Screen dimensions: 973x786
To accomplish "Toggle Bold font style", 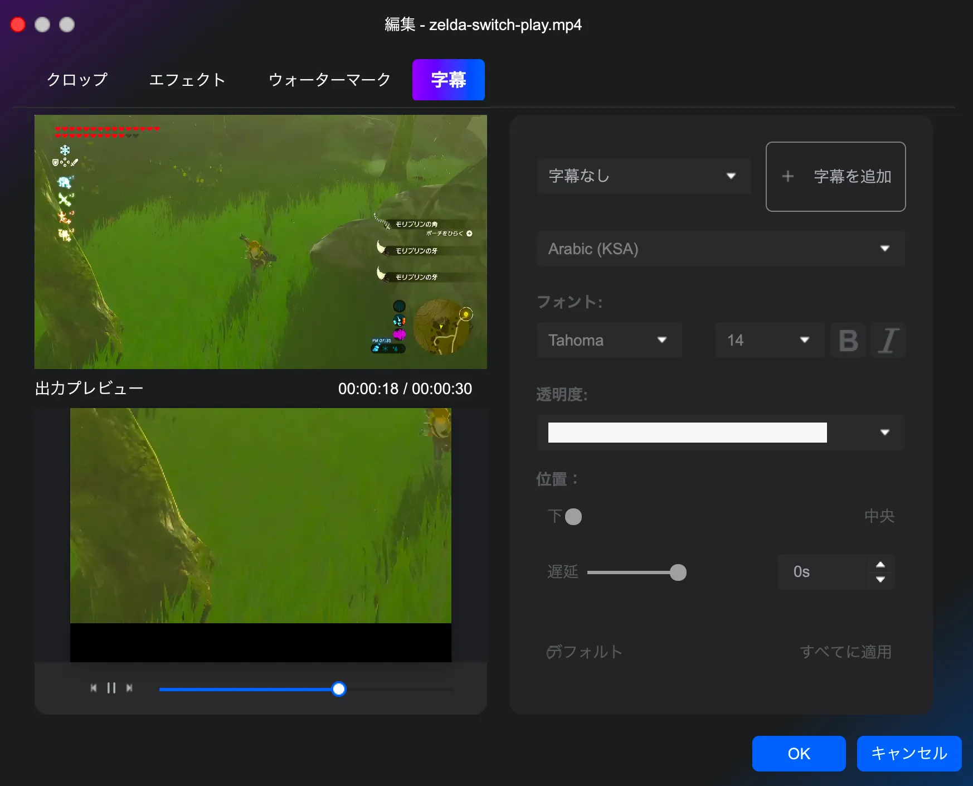I will (848, 340).
